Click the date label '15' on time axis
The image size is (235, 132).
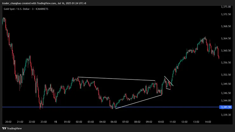[56, 122]
